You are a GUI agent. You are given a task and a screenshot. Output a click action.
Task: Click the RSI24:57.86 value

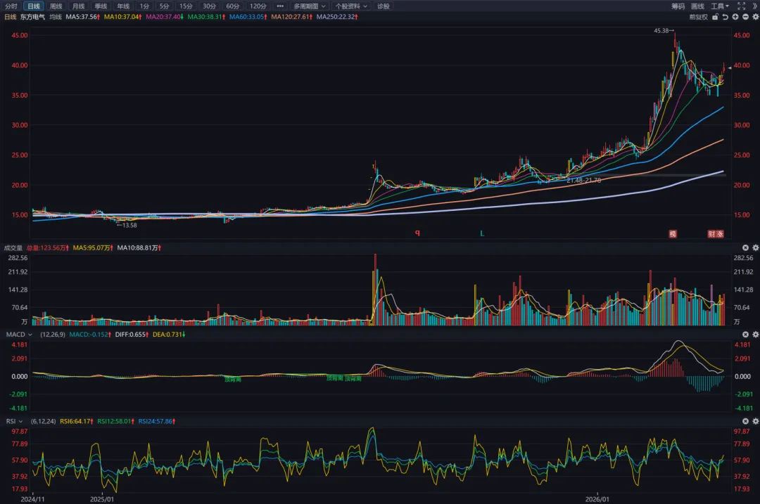tap(157, 421)
